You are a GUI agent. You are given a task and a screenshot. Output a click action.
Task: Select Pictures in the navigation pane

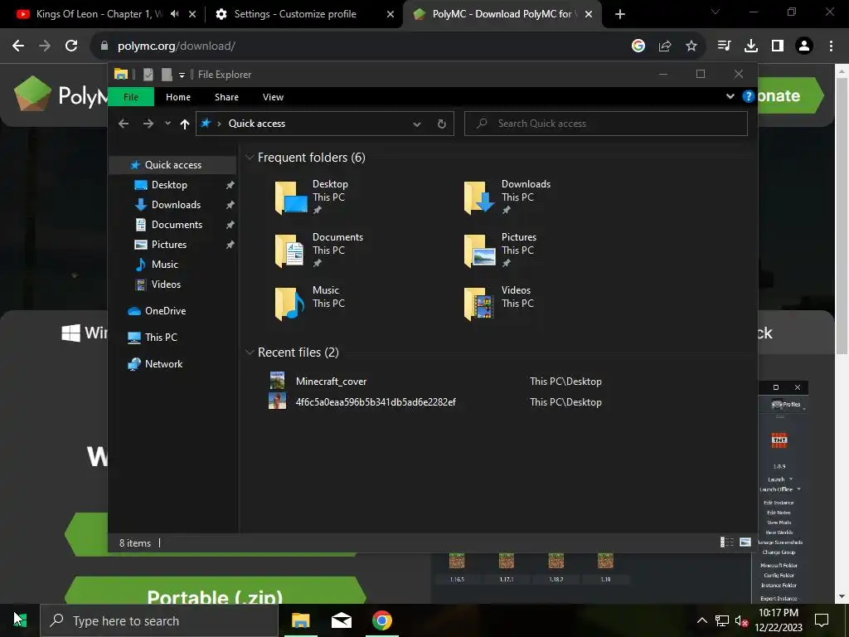169,245
